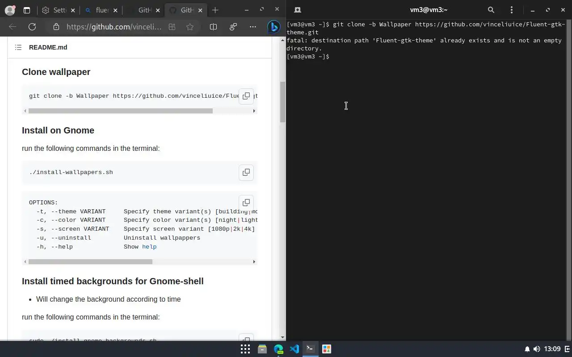Image resolution: width=572 pixels, height=357 pixels.
Task: Launch Visual Studio Code from taskbar
Action: point(294,349)
